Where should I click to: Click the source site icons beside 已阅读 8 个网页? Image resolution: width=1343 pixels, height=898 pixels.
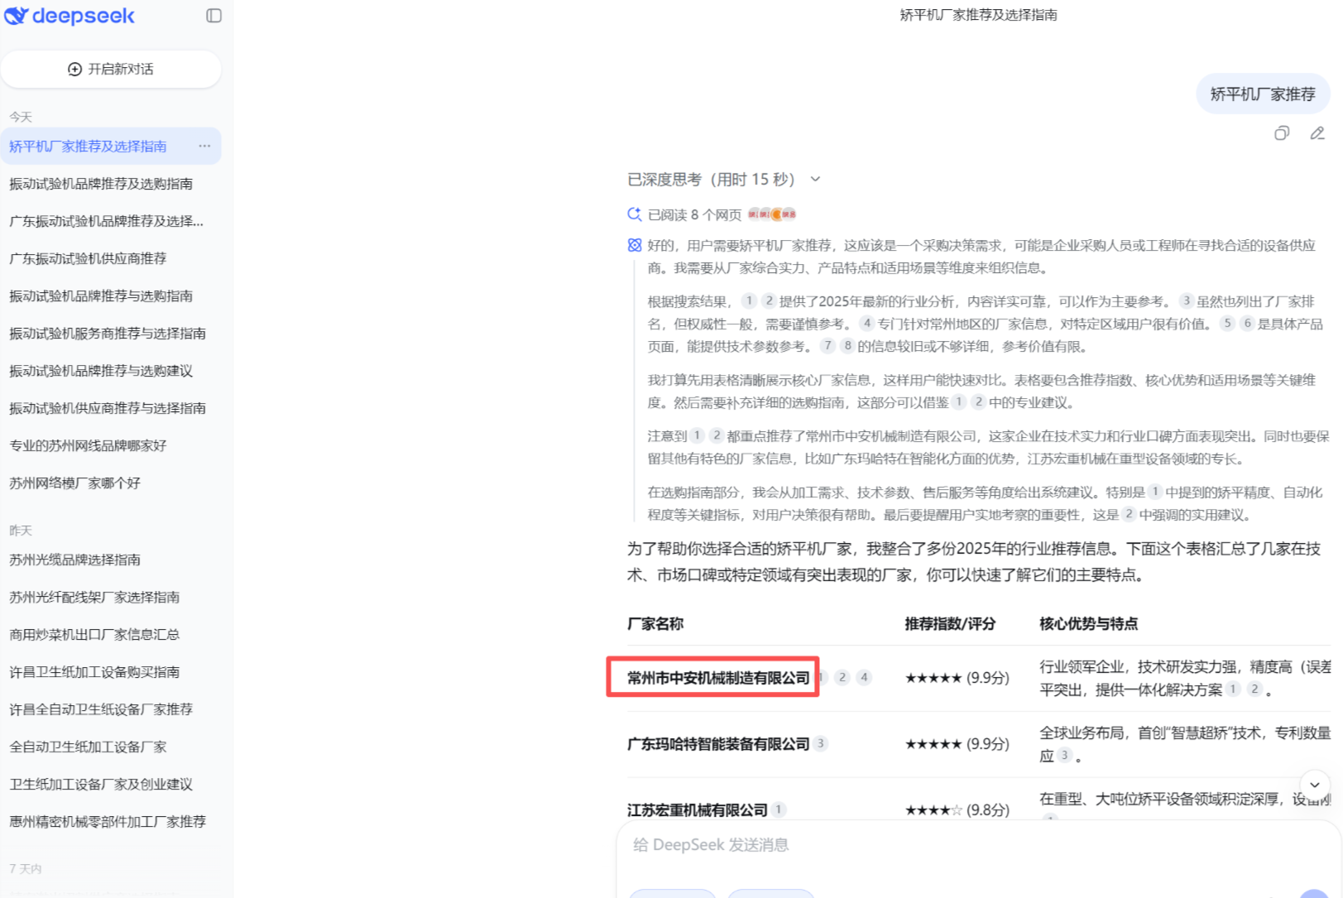pos(772,214)
